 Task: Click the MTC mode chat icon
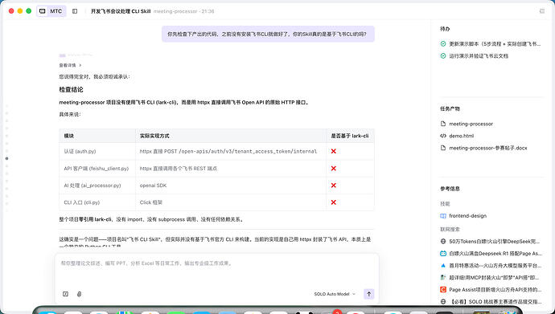[43, 11]
